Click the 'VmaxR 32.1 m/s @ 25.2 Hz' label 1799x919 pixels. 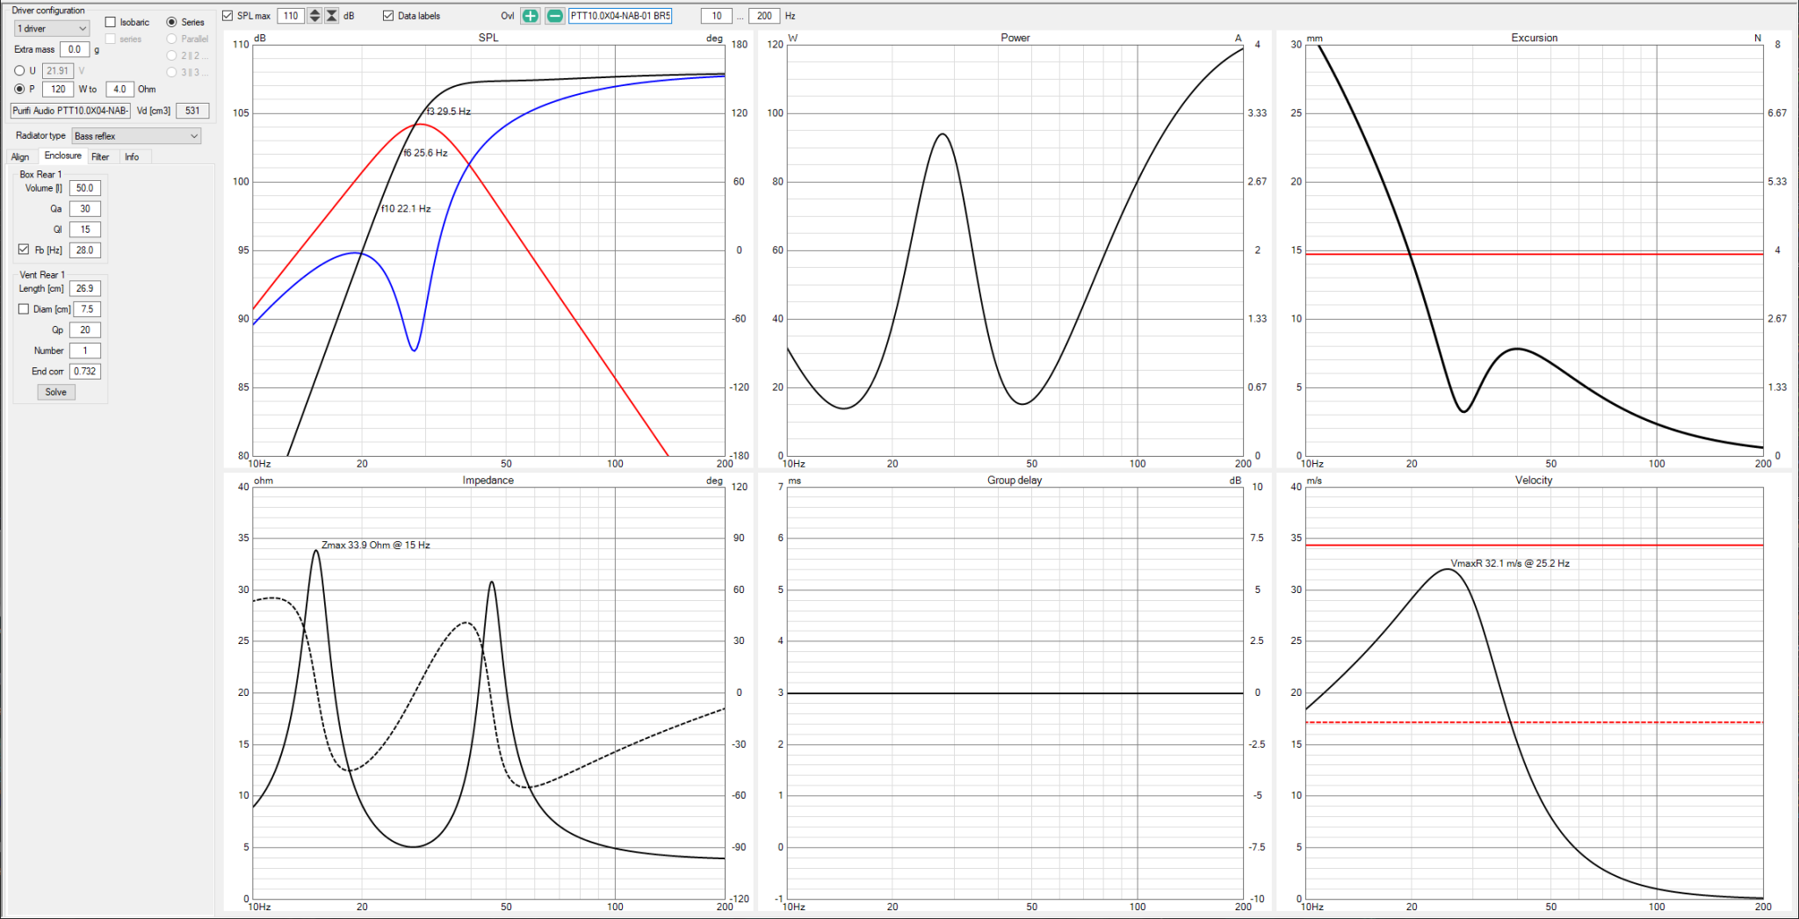tap(1510, 563)
